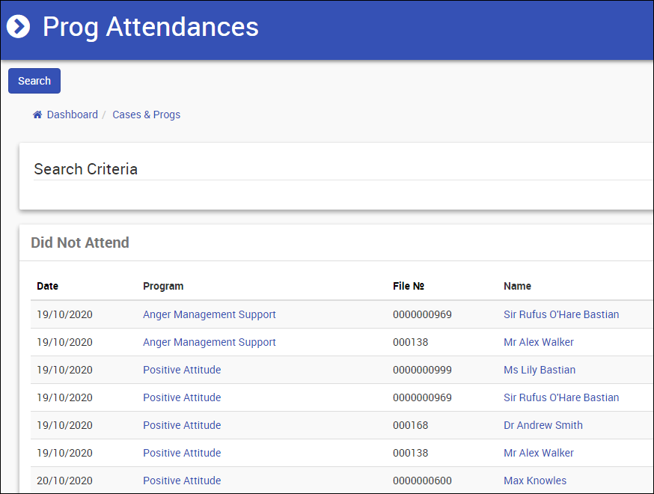Open Dr Andrew Smith's record
654x494 pixels.
click(x=543, y=425)
